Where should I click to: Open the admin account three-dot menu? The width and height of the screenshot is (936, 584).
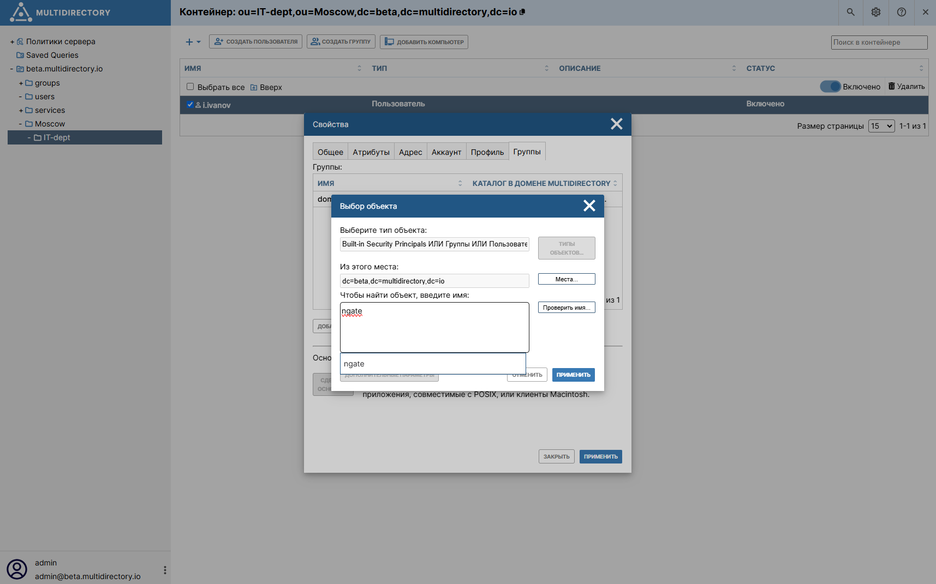point(165,570)
